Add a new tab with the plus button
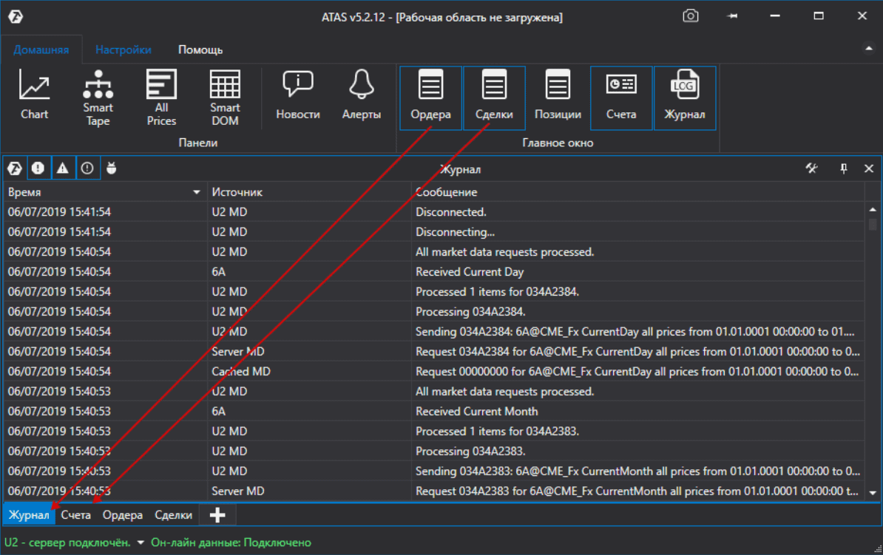 pyautogui.click(x=217, y=514)
